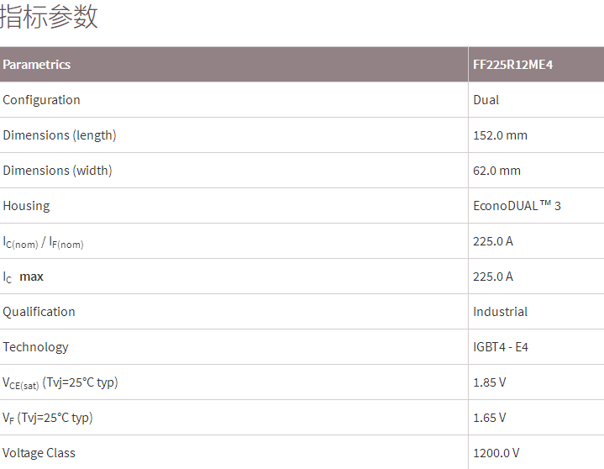Screen dimensions: 604x469
Task: Select the 62.0 mm width value
Action: (x=496, y=171)
